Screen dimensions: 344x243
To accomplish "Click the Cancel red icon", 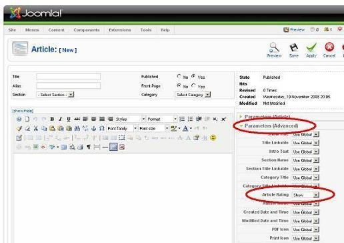I will (329, 47).
